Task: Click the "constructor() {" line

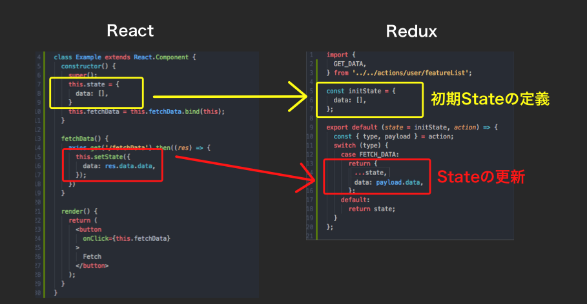Action: pyautogui.click(x=88, y=66)
